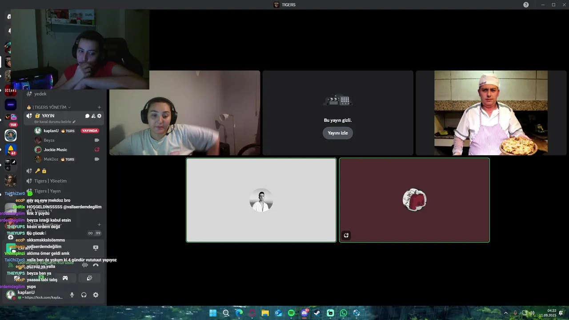This screenshot has width=569, height=320.
Task: Toggle noise suppression waveform icon
Action: pos(85,265)
